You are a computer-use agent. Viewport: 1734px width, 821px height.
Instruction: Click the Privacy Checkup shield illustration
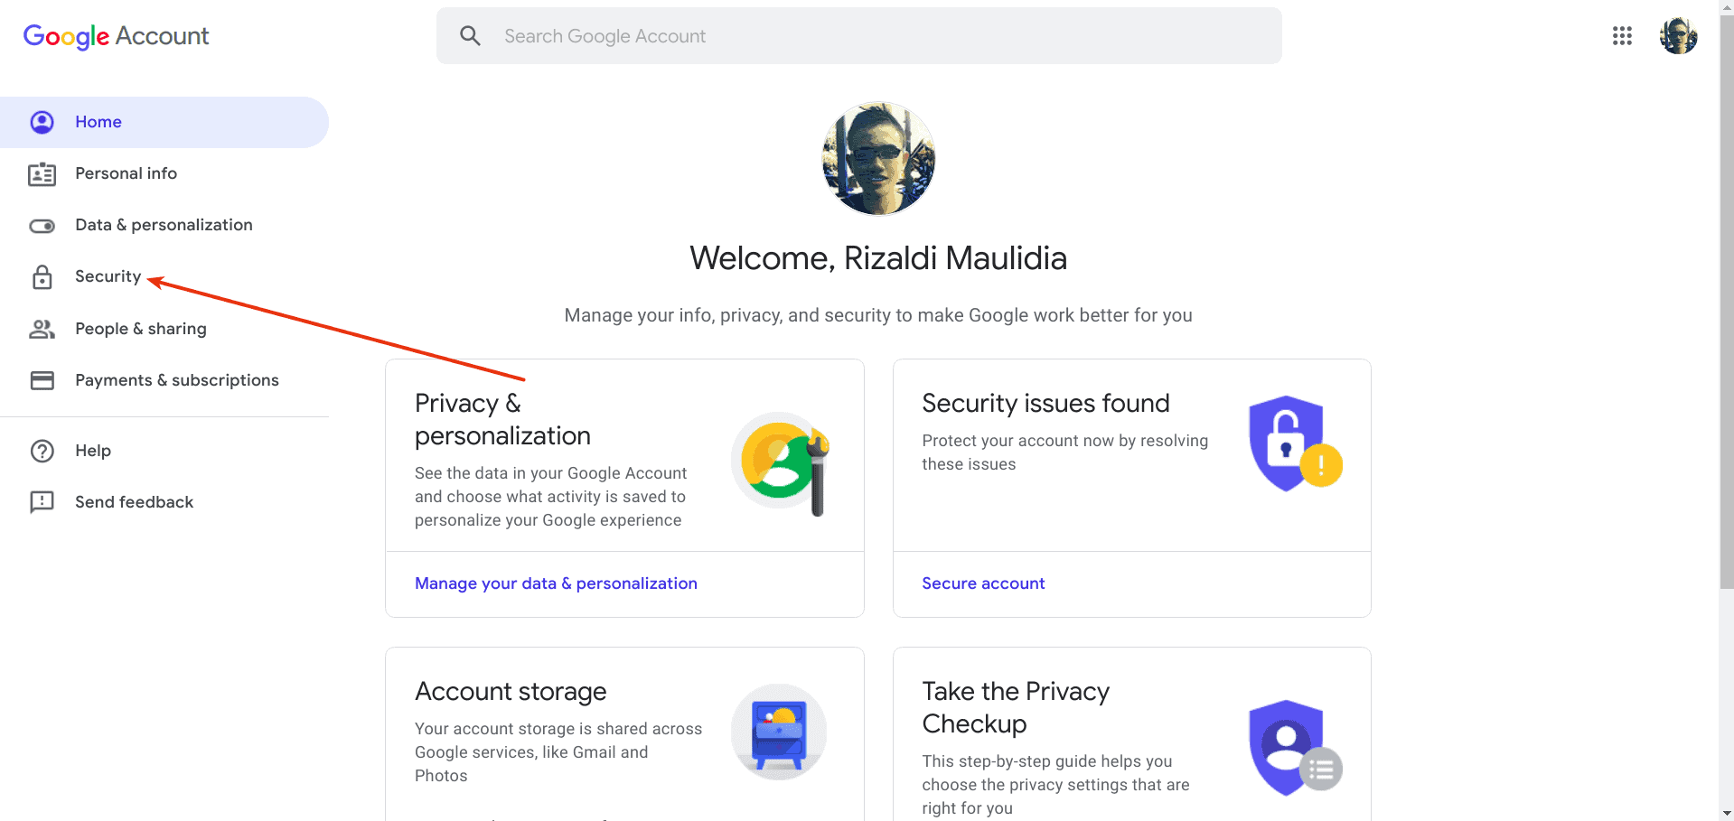coord(1295,748)
